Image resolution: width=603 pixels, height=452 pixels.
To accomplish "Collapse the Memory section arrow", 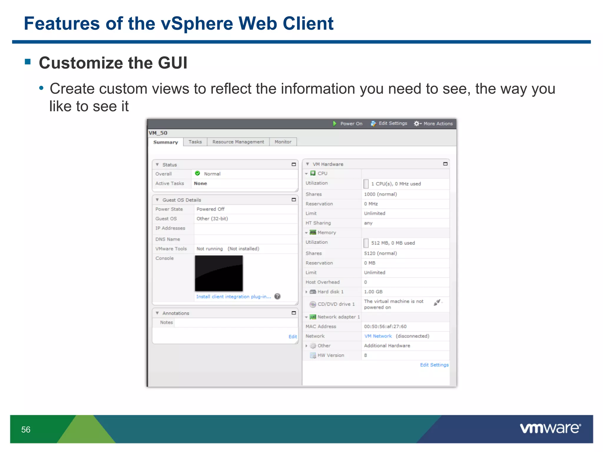I will tap(307, 233).
